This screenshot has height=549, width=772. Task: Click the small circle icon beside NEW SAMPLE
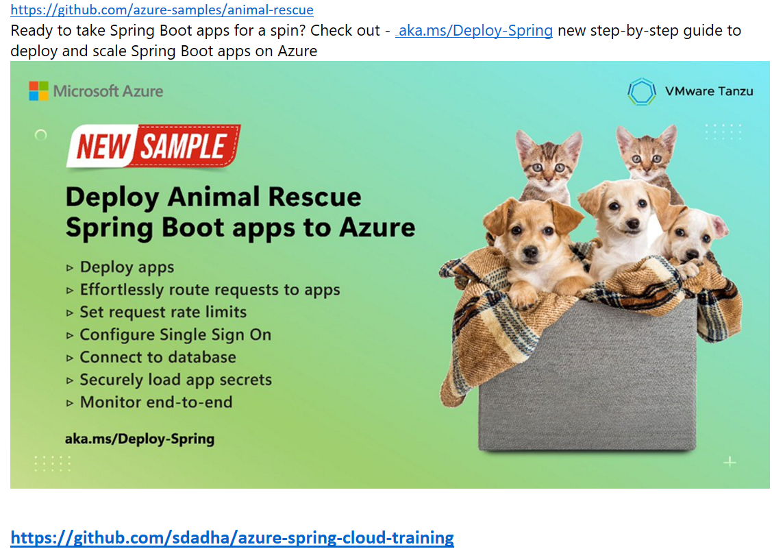(41, 134)
